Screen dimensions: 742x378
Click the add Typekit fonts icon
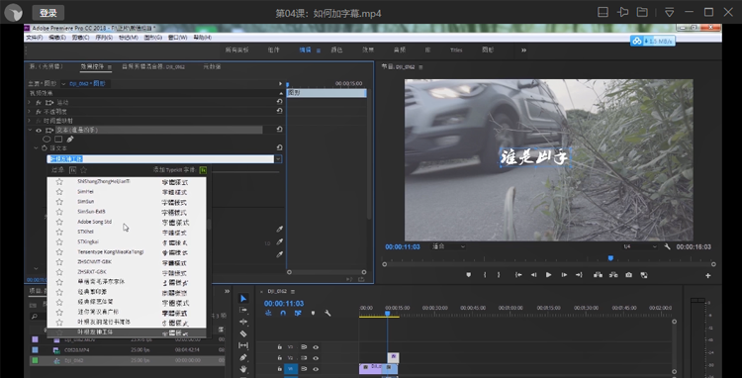[203, 170]
